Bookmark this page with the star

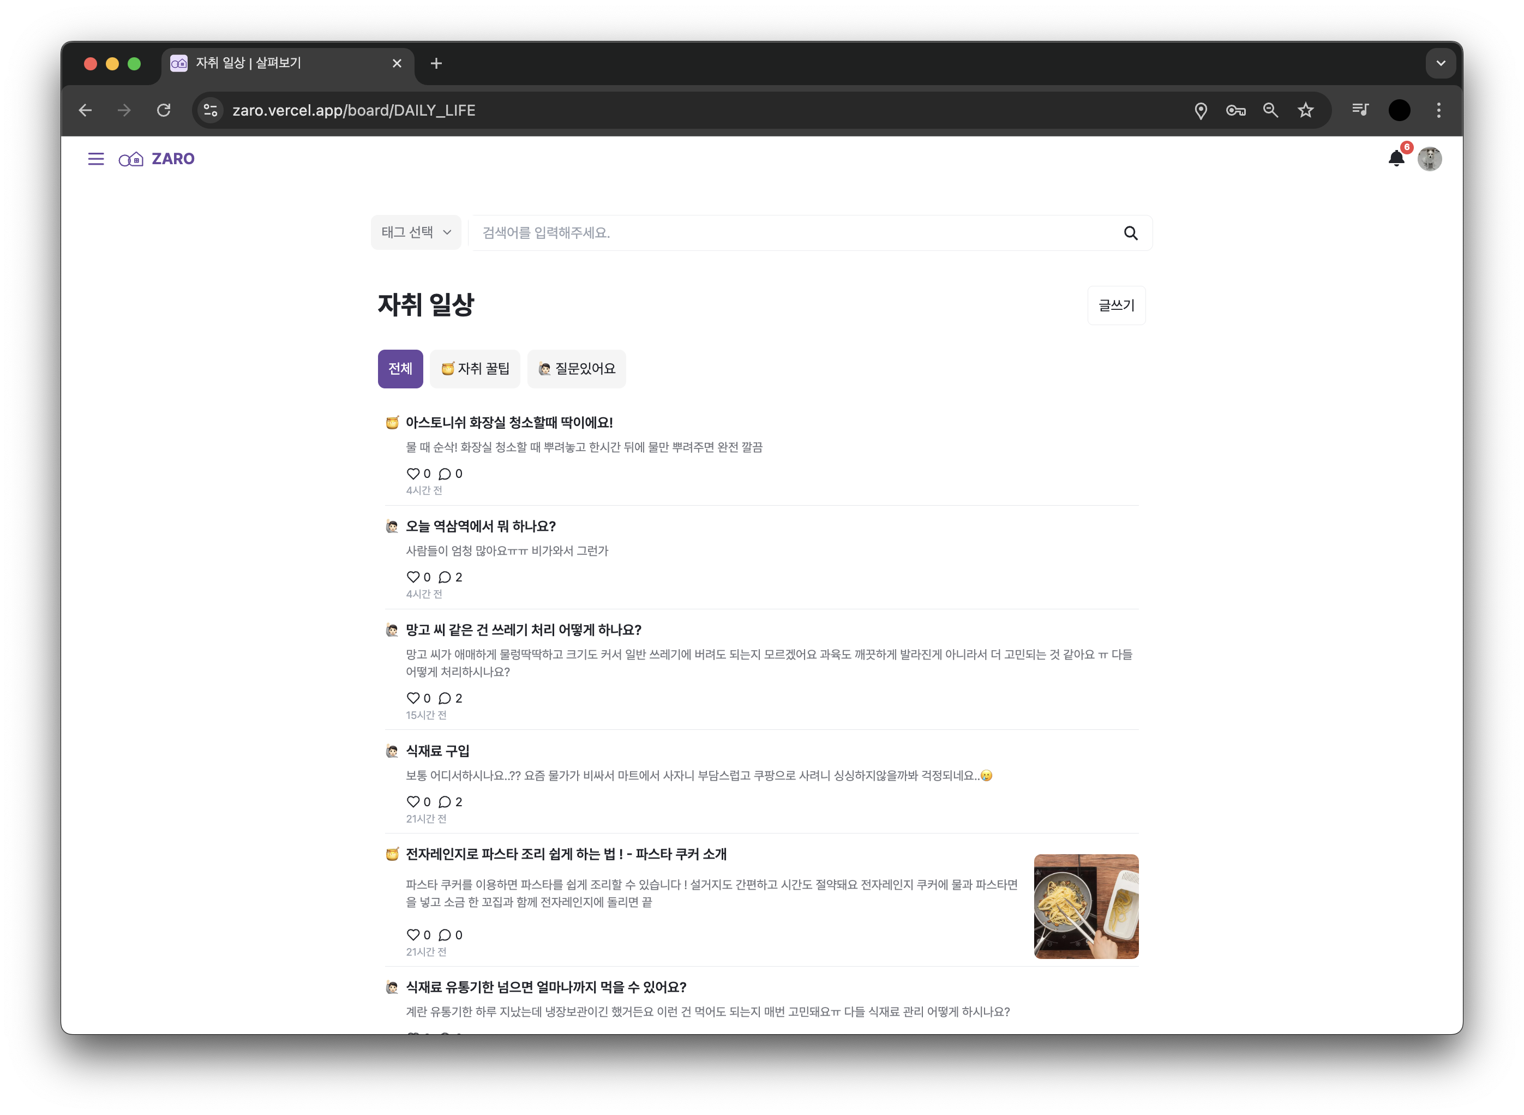pyautogui.click(x=1306, y=110)
